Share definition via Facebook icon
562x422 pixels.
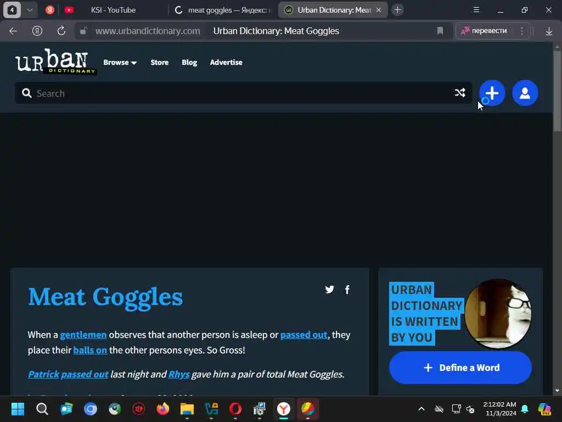[x=347, y=290]
